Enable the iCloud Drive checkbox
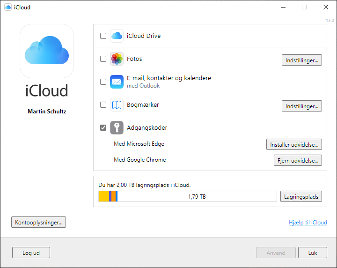 click(x=103, y=36)
